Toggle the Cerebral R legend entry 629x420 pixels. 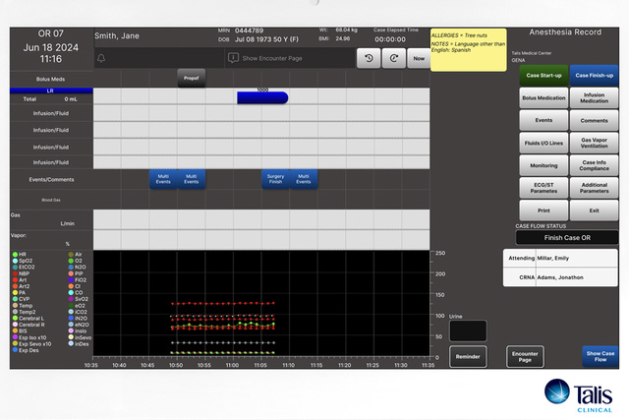(29, 325)
